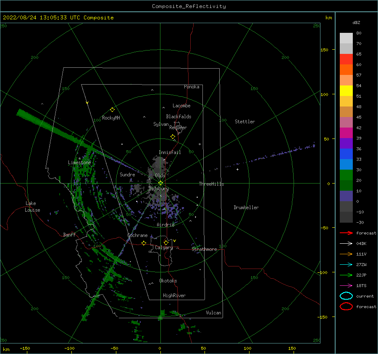The width and height of the screenshot is (378, 354).
Task: Click the yellow diamond marker near RockyMH
Action: tap(112, 110)
